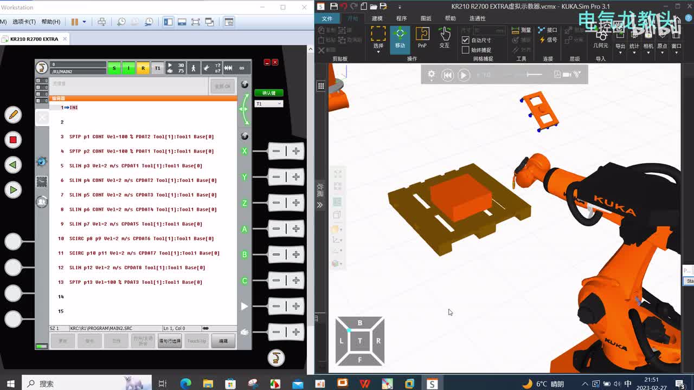Screen dimensions: 694x390
Task: Toggle the green S submit interpreter indicator
Action: (x=114, y=68)
